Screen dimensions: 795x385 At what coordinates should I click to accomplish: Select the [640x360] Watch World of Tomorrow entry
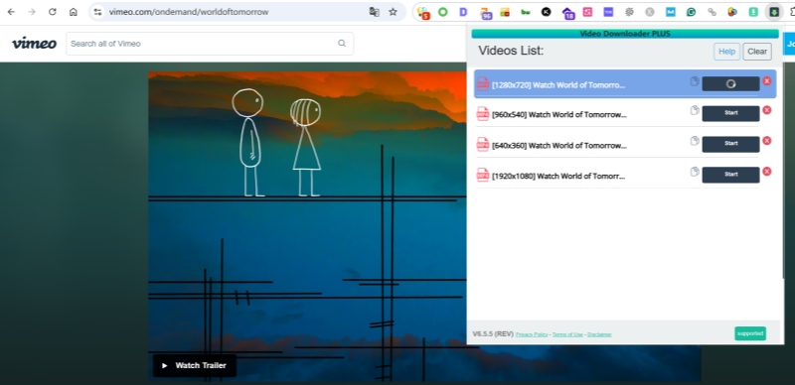click(x=559, y=146)
